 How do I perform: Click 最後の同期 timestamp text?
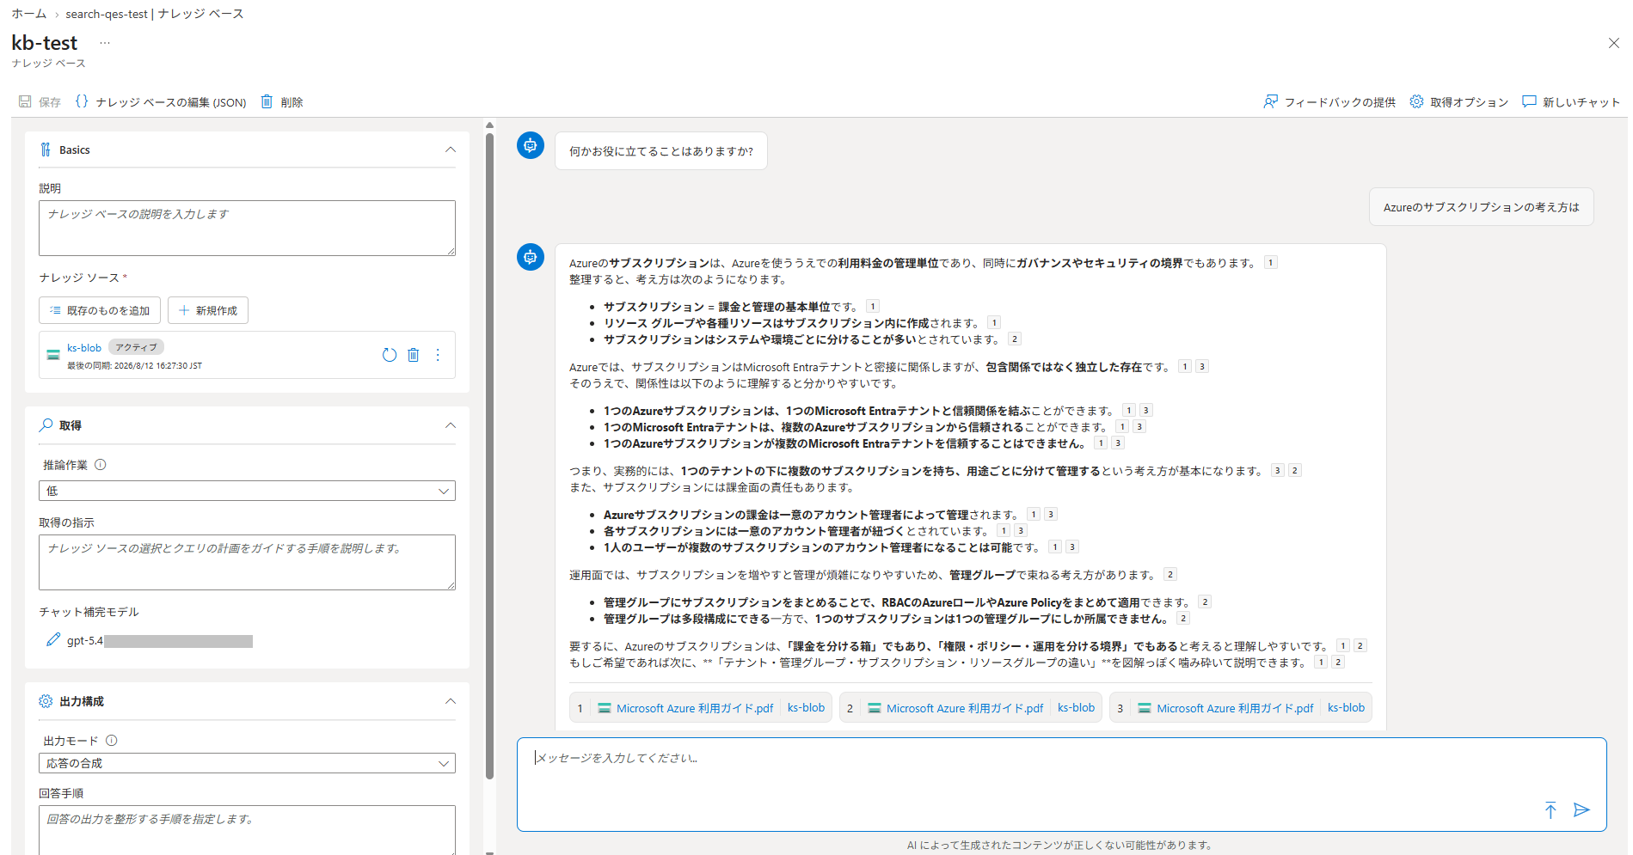pos(135,366)
